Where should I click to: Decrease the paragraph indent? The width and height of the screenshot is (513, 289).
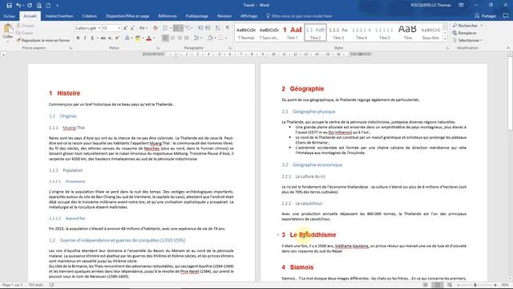[x=200, y=28]
